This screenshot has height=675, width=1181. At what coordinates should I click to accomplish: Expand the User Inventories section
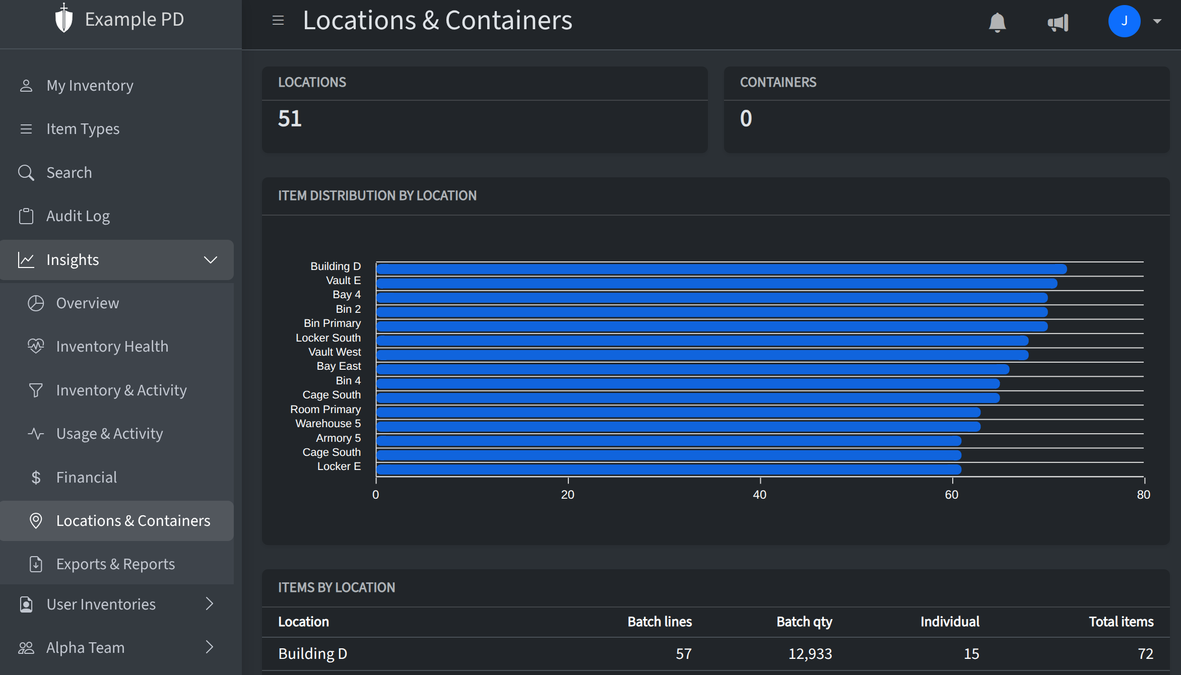point(210,604)
